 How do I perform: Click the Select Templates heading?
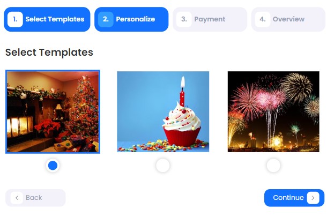click(x=49, y=53)
